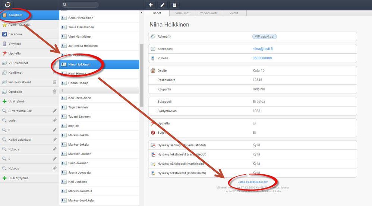
Task: Switch to the Viestit tab
Action: click(234, 13)
